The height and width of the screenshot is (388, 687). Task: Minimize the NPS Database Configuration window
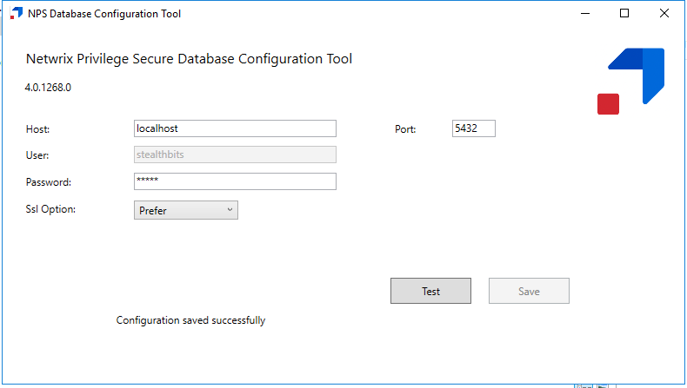584,14
